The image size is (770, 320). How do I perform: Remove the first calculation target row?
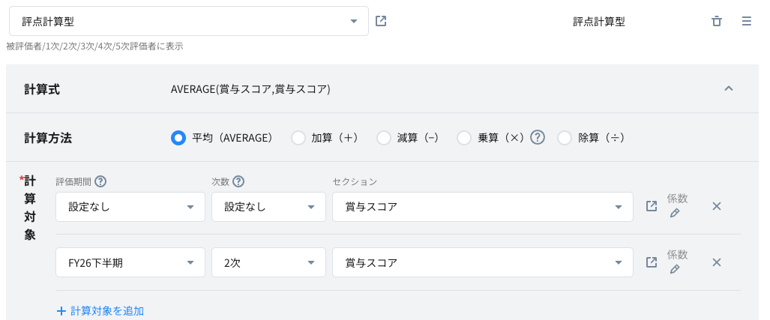tap(716, 206)
